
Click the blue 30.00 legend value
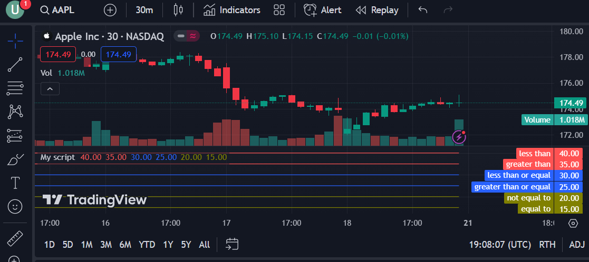pos(141,157)
